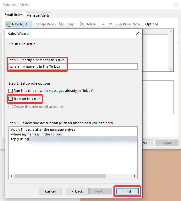Uncheck Turn on this rule
The width and height of the screenshot is (181, 201).
11,99
